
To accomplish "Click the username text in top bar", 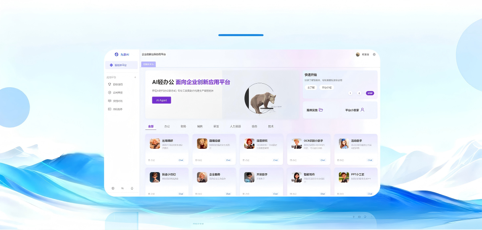I will (365, 54).
